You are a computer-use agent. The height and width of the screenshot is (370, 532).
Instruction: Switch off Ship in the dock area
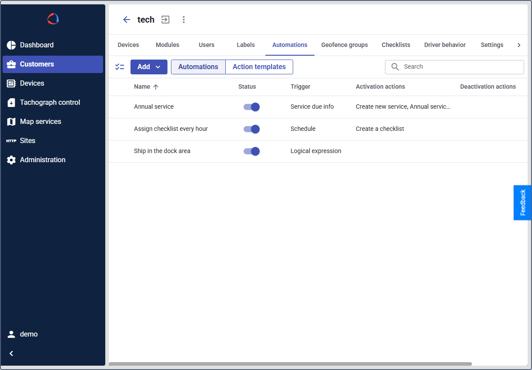[251, 151]
